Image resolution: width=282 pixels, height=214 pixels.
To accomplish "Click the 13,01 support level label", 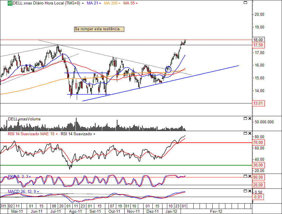I will [259, 103].
